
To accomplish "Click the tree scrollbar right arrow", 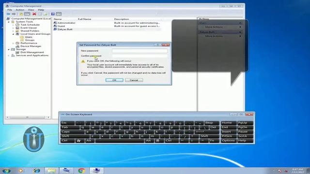I will coord(48,117).
